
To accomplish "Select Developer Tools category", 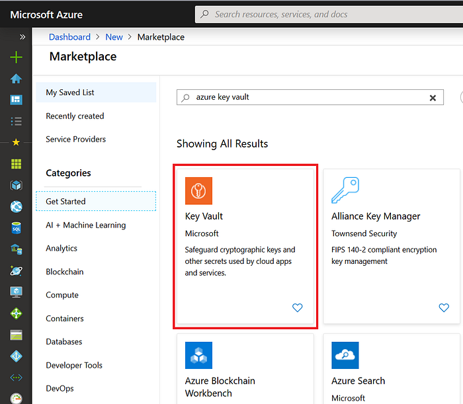I will [x=74, y=366].
